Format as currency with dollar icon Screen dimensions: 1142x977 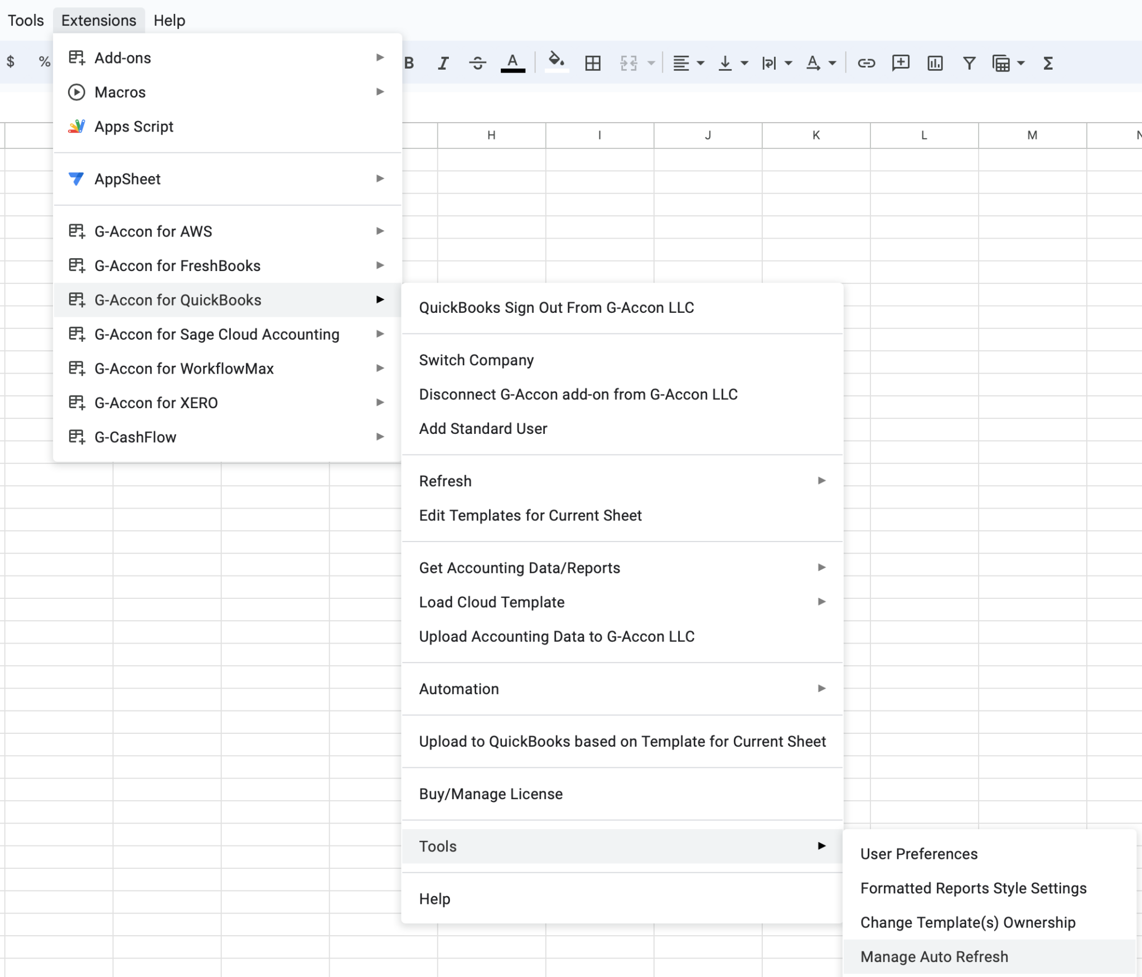(x=11, y=61)
